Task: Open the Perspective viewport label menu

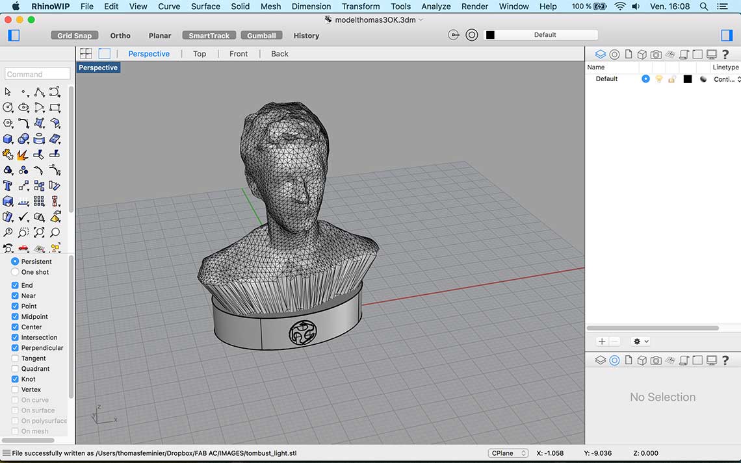Action: pyautogui.click(x=97, y=68)
